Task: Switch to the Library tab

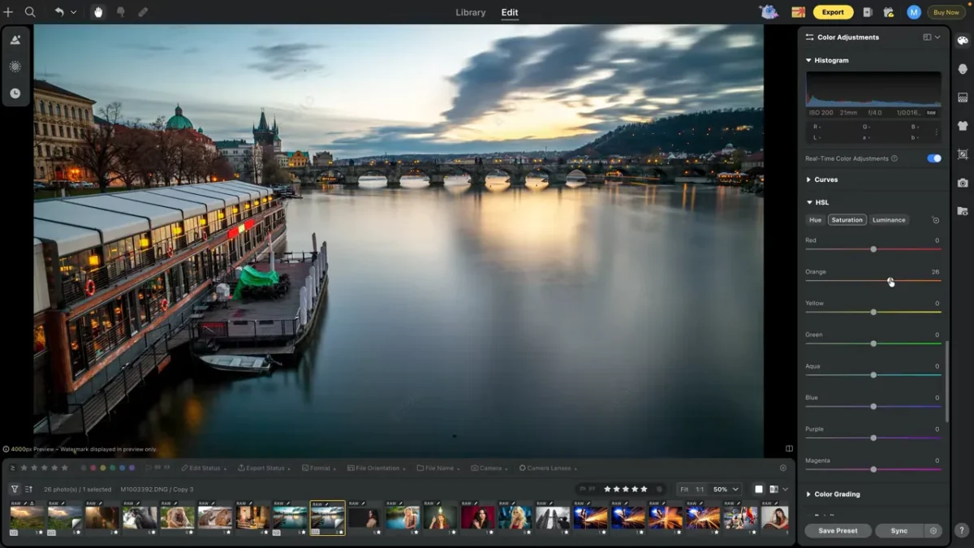Action: point(471,12)
